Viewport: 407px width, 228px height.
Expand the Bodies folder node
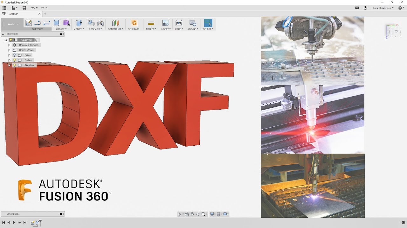[9, 60]
